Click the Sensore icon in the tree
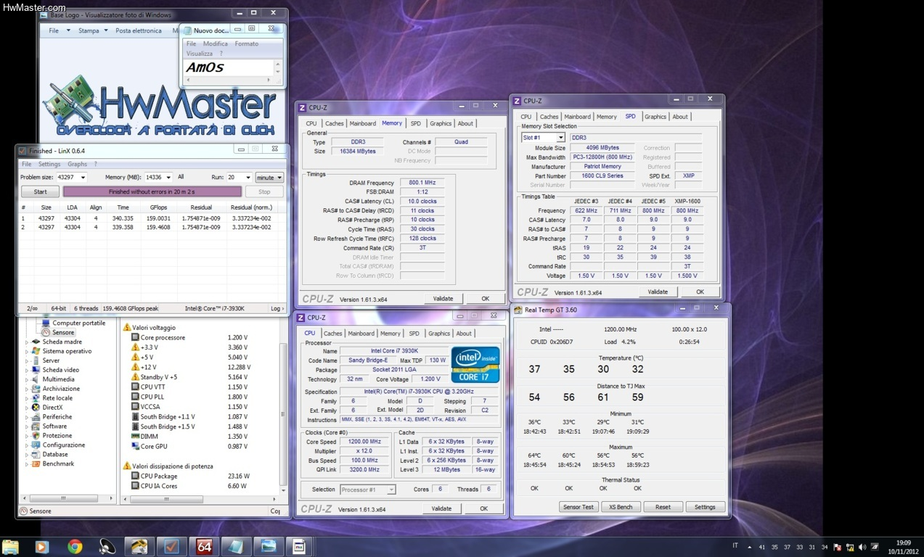 tap(46, 332)
